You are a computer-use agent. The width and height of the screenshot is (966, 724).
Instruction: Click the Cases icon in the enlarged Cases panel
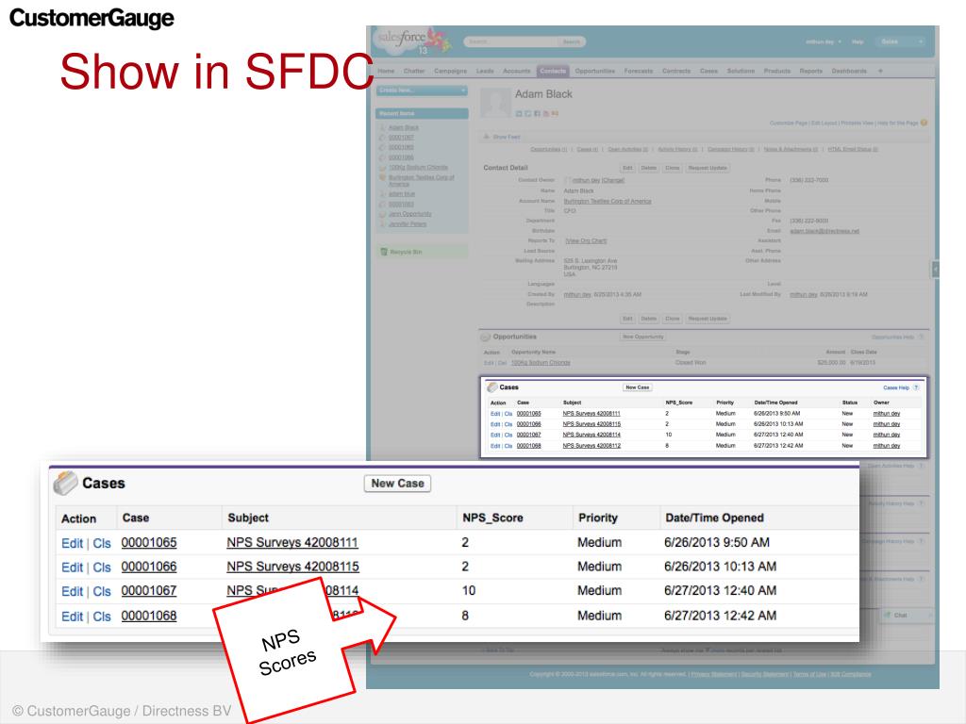(65, 484)
